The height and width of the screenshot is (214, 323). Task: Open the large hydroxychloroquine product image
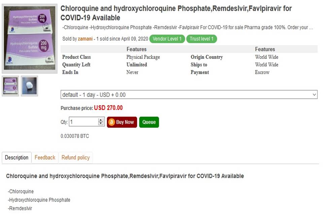coord(29,39)
